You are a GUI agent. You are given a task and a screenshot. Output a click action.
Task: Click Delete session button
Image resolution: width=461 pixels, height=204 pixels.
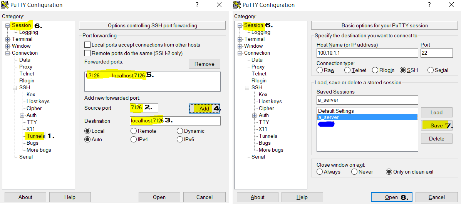pos(437,139)
